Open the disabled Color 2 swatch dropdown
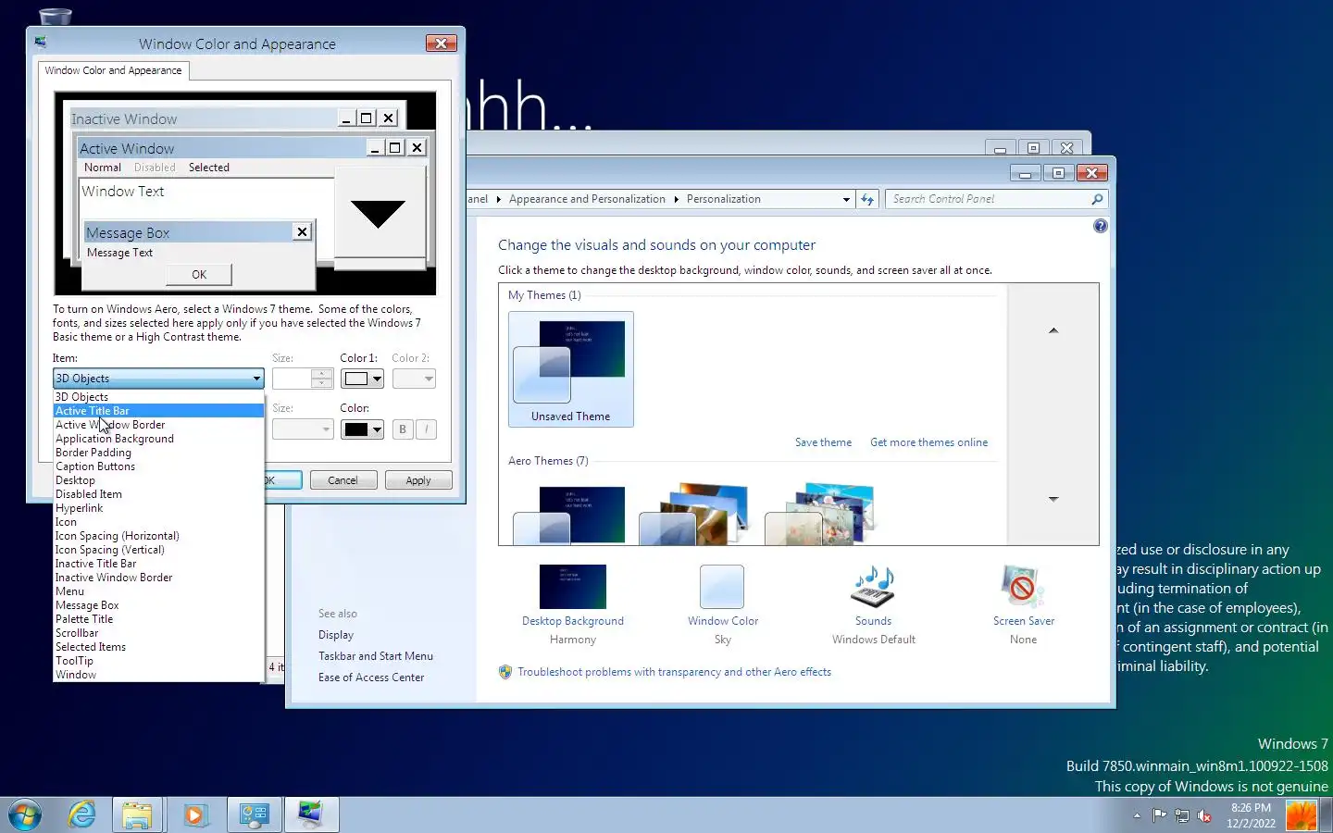This screenshot has width=1333, height=833. click(x=414, y=379)
